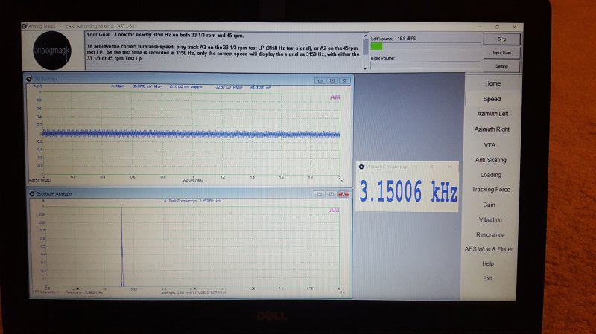Click the Oscilloscope window title icon
Viewport: 596px width, 334px height.
[x=29, y=79]
